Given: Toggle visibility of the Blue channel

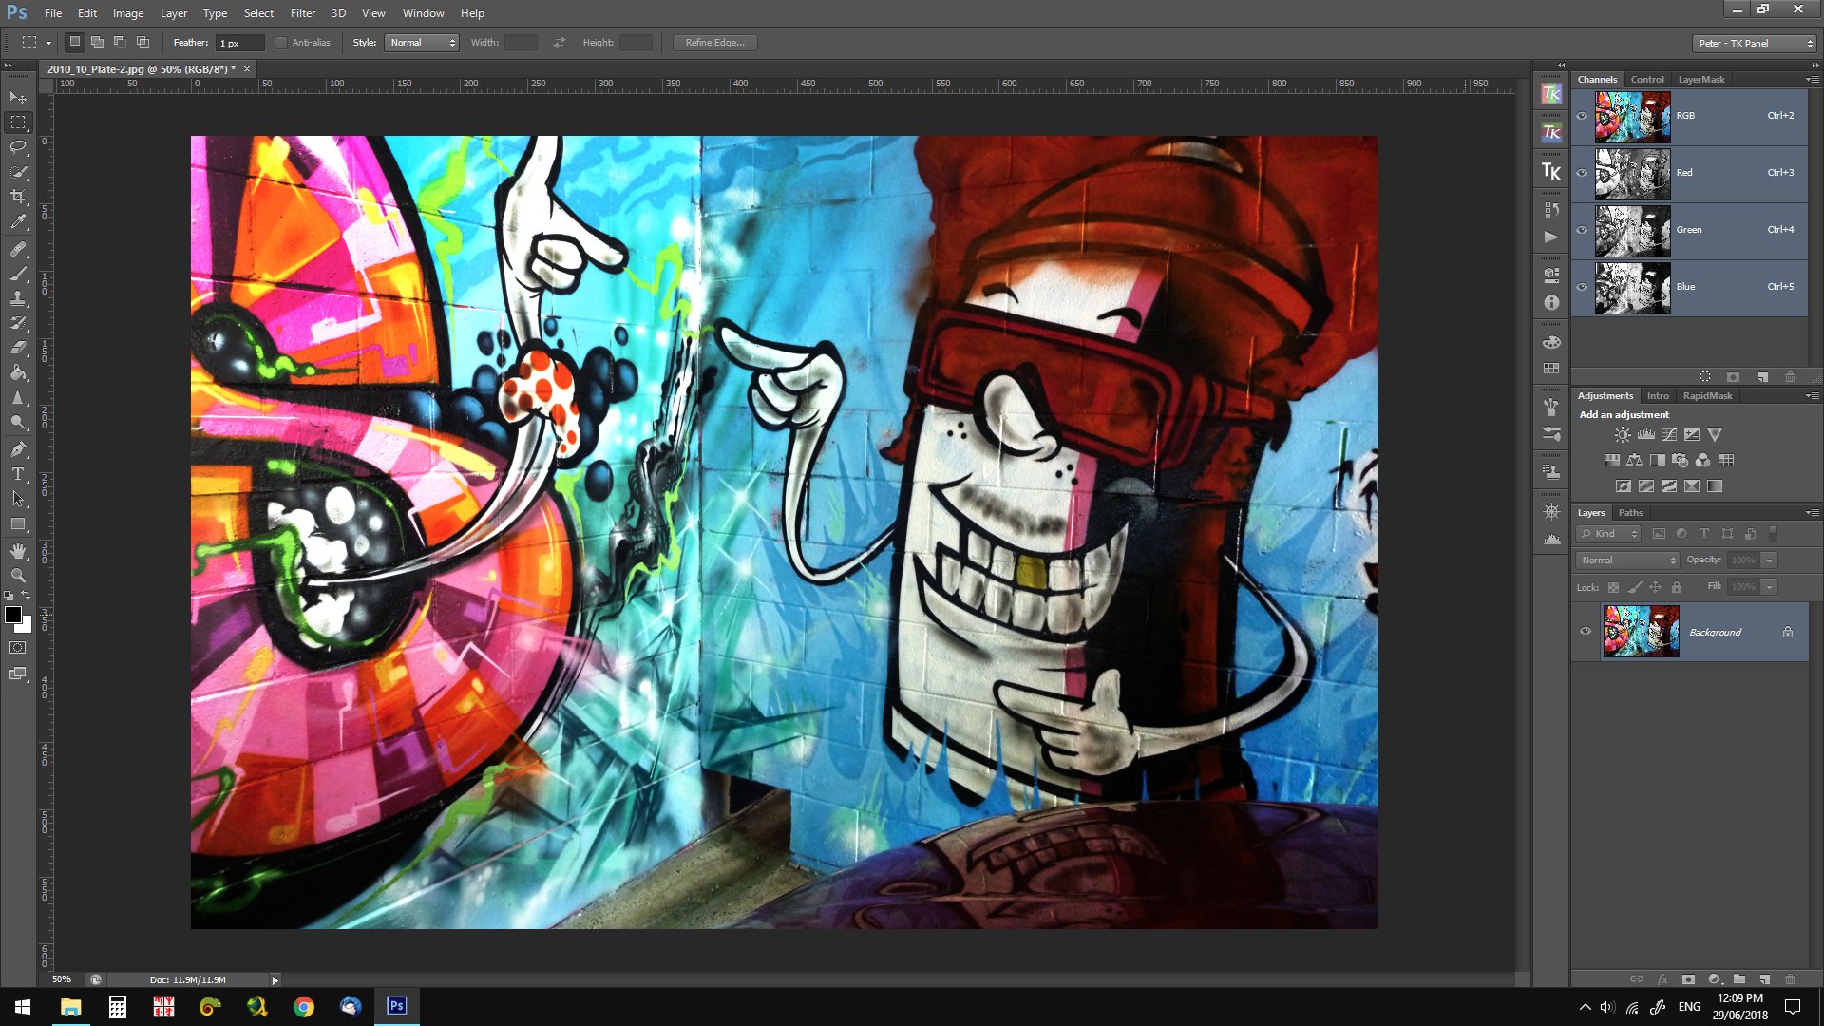Looking at the screenshot, I should pos(1582,287).
